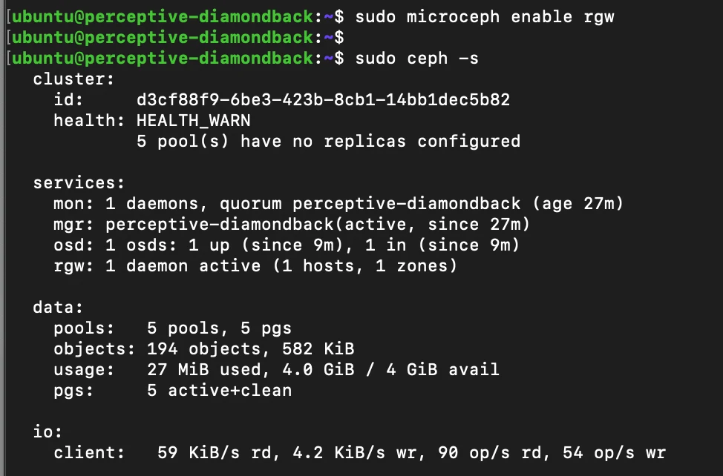Click the mgr active since 27m line

[292, 224]
